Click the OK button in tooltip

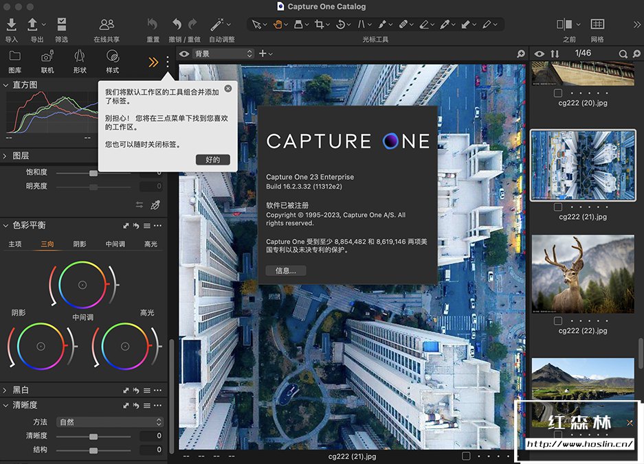click(212, 159)
